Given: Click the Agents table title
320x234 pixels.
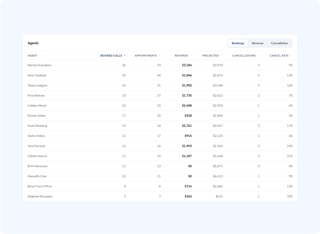Looking at the screenshot, I should coord(33,43).
